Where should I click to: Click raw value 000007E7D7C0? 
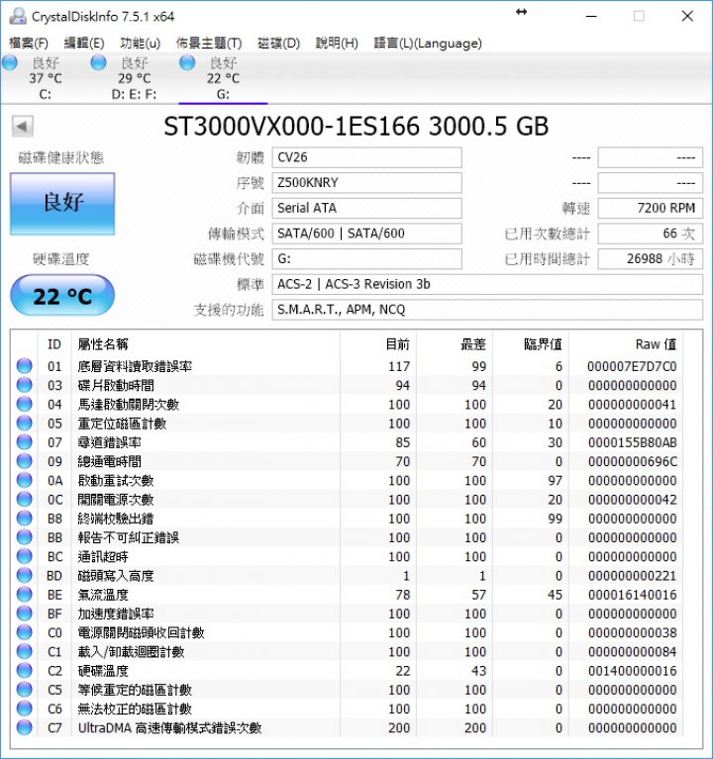(x=632, y=366)
